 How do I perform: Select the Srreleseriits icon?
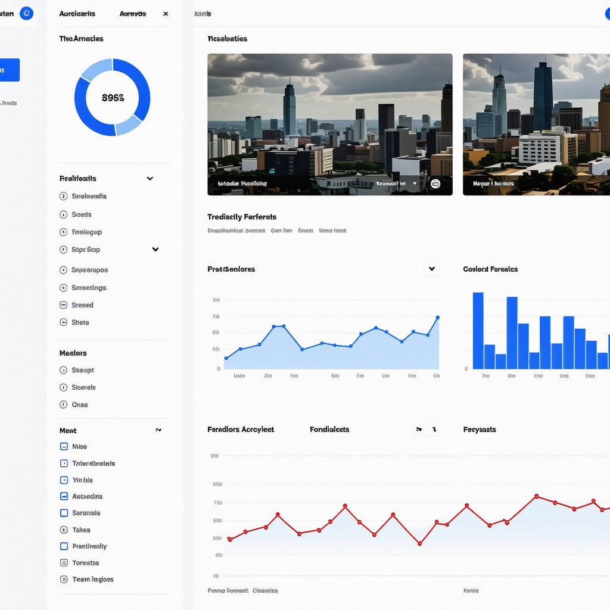[x=63, y=196]
